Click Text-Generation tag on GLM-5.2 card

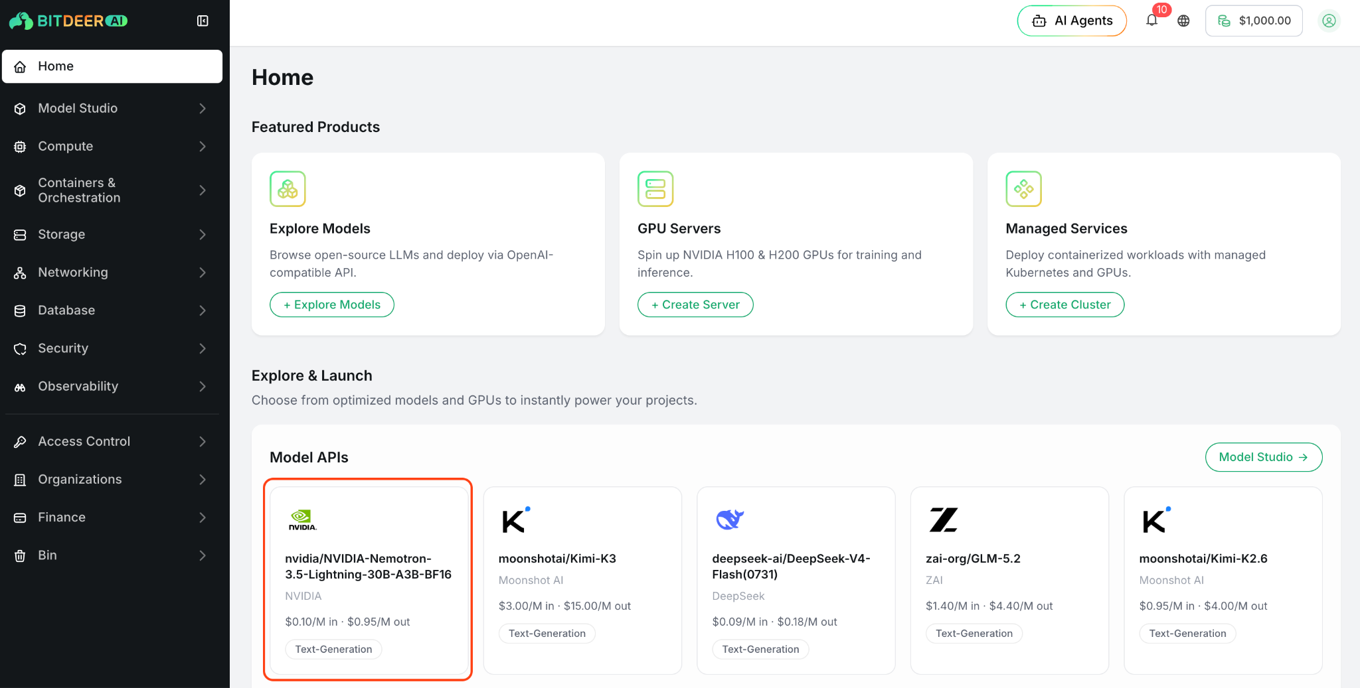point(974,634)
